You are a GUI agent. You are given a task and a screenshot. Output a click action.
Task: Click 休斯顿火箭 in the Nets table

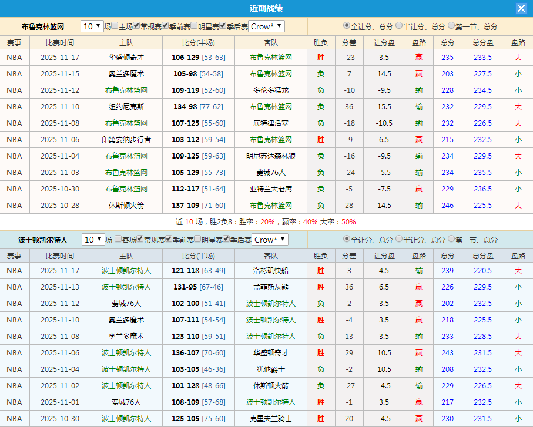pyautogui.click(x=126, y=205)
